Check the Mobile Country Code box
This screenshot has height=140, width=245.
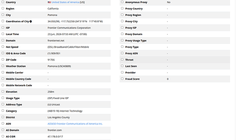click(x=3, y=79)
